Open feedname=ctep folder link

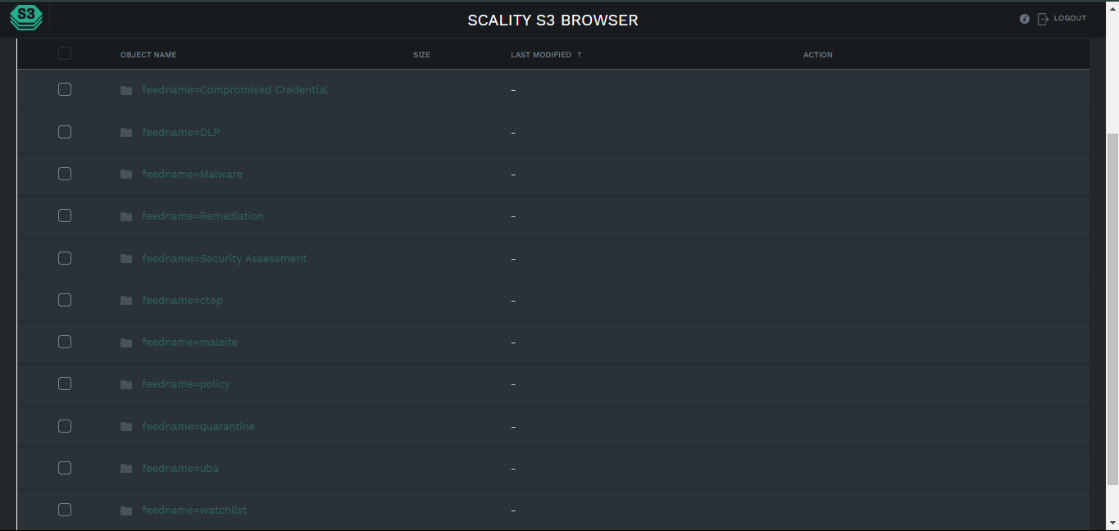tap(182, 301)
